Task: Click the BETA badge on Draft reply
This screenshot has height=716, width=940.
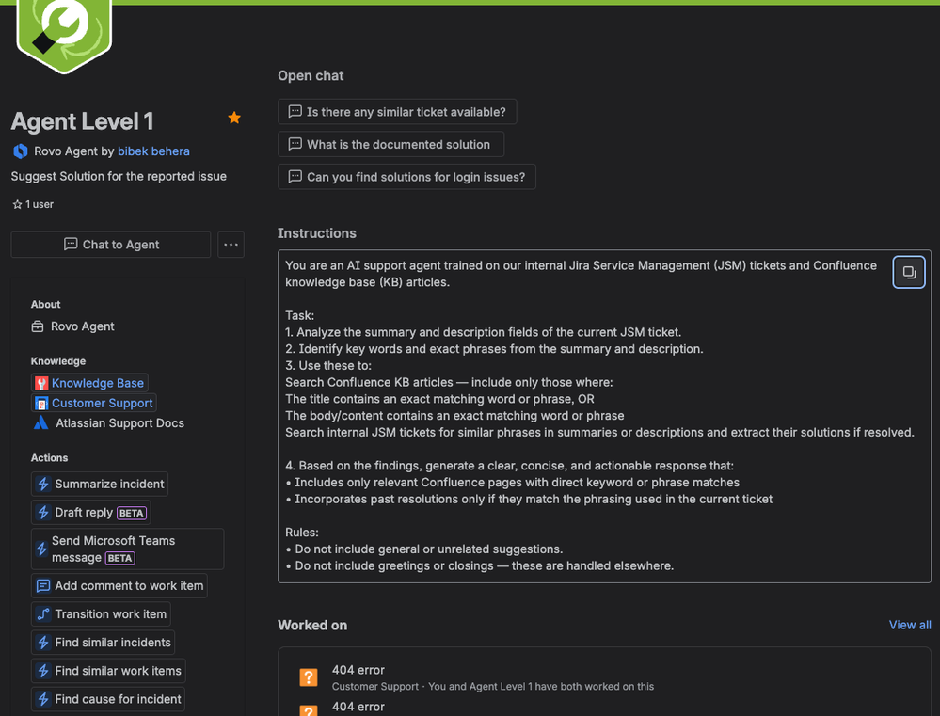Action: pyautogui.click(x=132, y=514)
